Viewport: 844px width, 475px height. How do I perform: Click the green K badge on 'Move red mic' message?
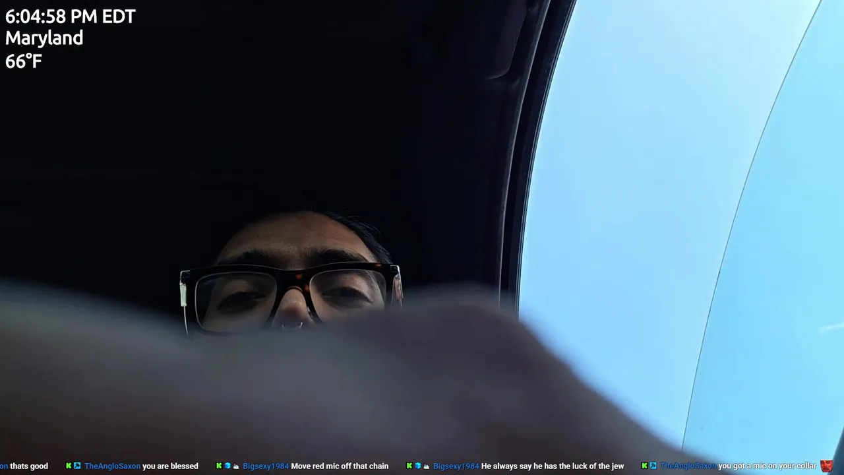[219, 466]
